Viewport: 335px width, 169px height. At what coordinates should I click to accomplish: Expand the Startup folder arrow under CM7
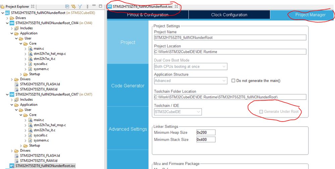click(x=21, y=146)
